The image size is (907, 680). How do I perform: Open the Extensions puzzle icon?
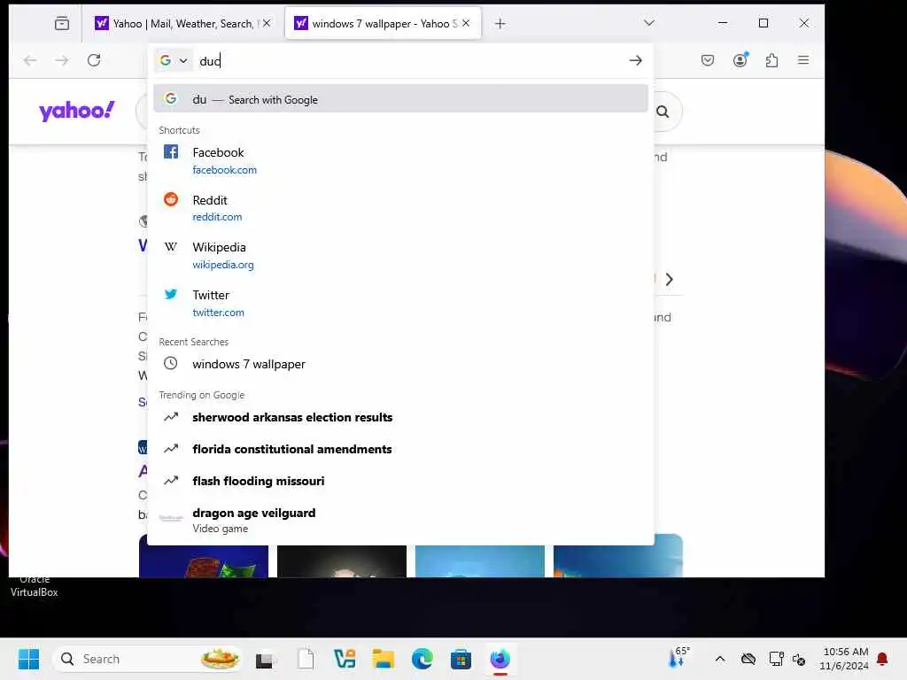771,60
